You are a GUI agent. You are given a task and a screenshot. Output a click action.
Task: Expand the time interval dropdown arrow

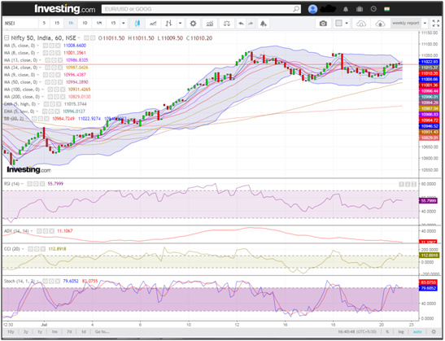pos(124,24)
